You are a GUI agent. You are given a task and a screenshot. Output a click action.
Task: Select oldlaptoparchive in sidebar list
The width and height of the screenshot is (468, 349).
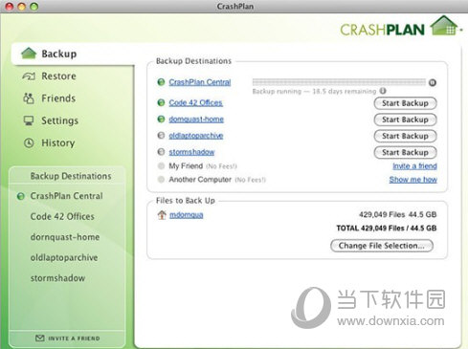point(64,257)
